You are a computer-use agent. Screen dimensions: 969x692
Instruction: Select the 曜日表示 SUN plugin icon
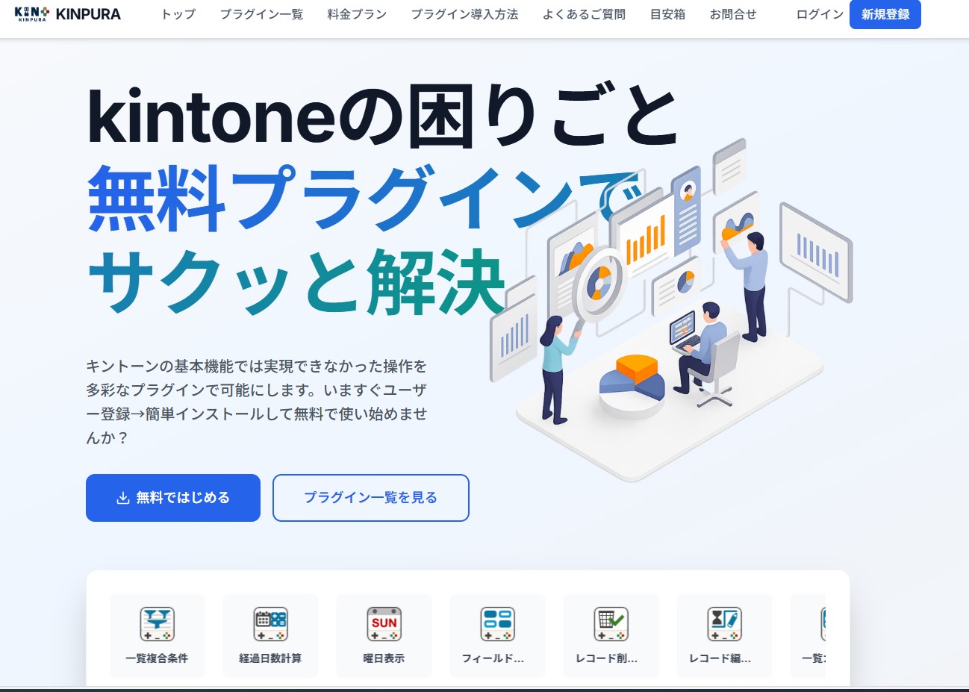click(x=384, y=624)
